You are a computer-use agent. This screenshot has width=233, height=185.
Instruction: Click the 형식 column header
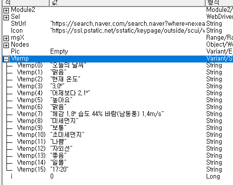(x=219, y=3)
